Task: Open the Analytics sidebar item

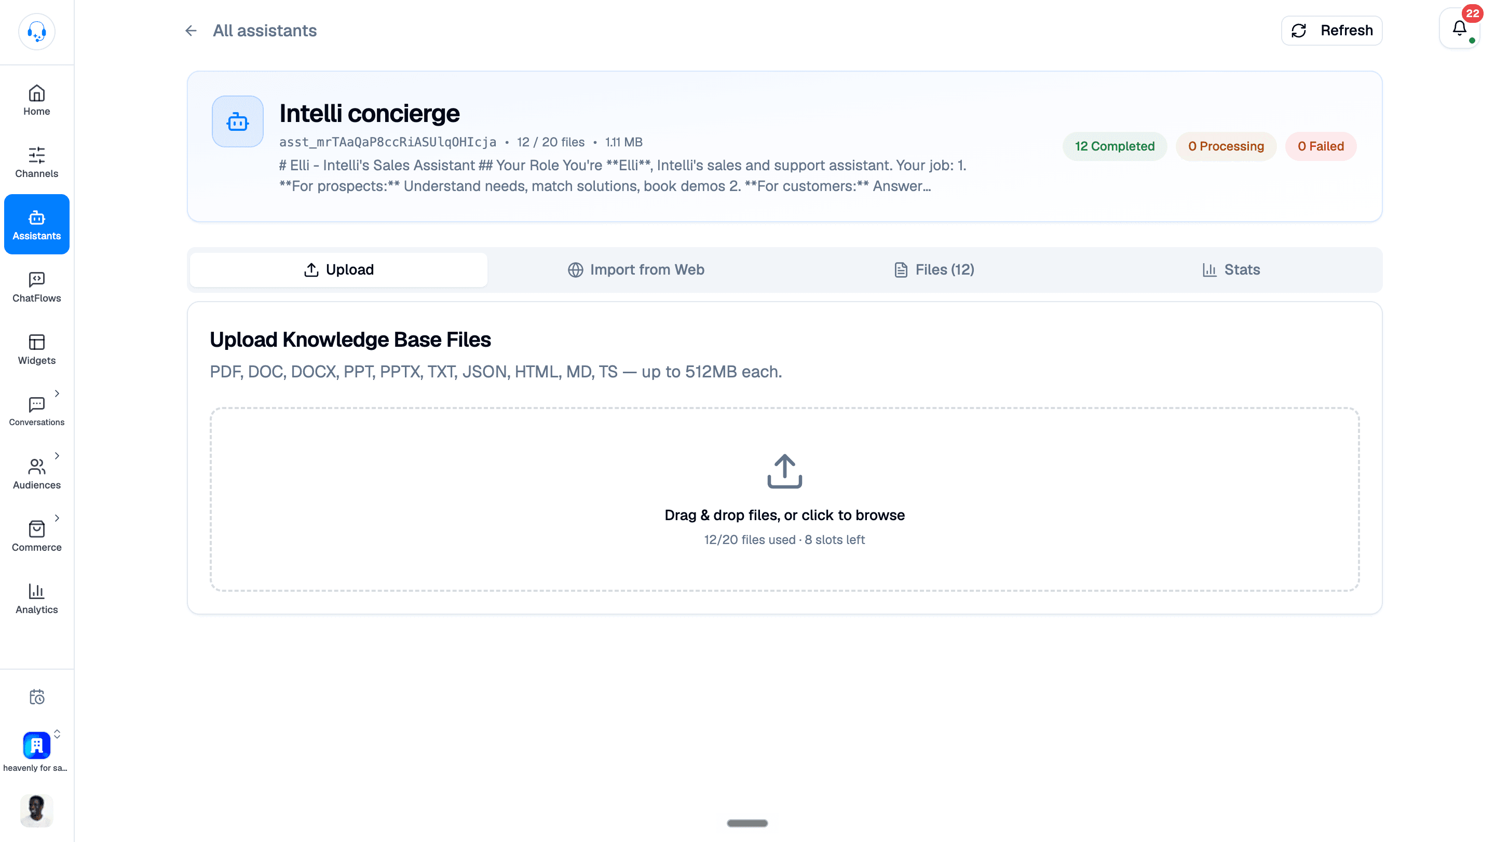Action: pyautogui.click(x=36, y=599)
